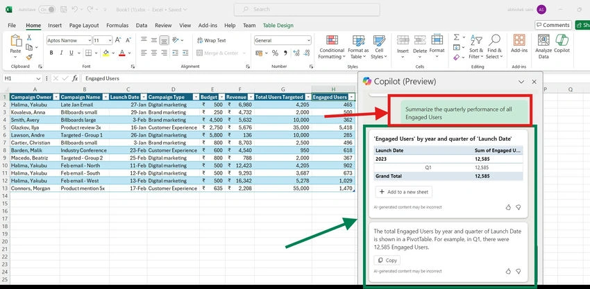Decrease font size with smaller A
This screenshot has width=590, height=289.
tap(128, 40)
